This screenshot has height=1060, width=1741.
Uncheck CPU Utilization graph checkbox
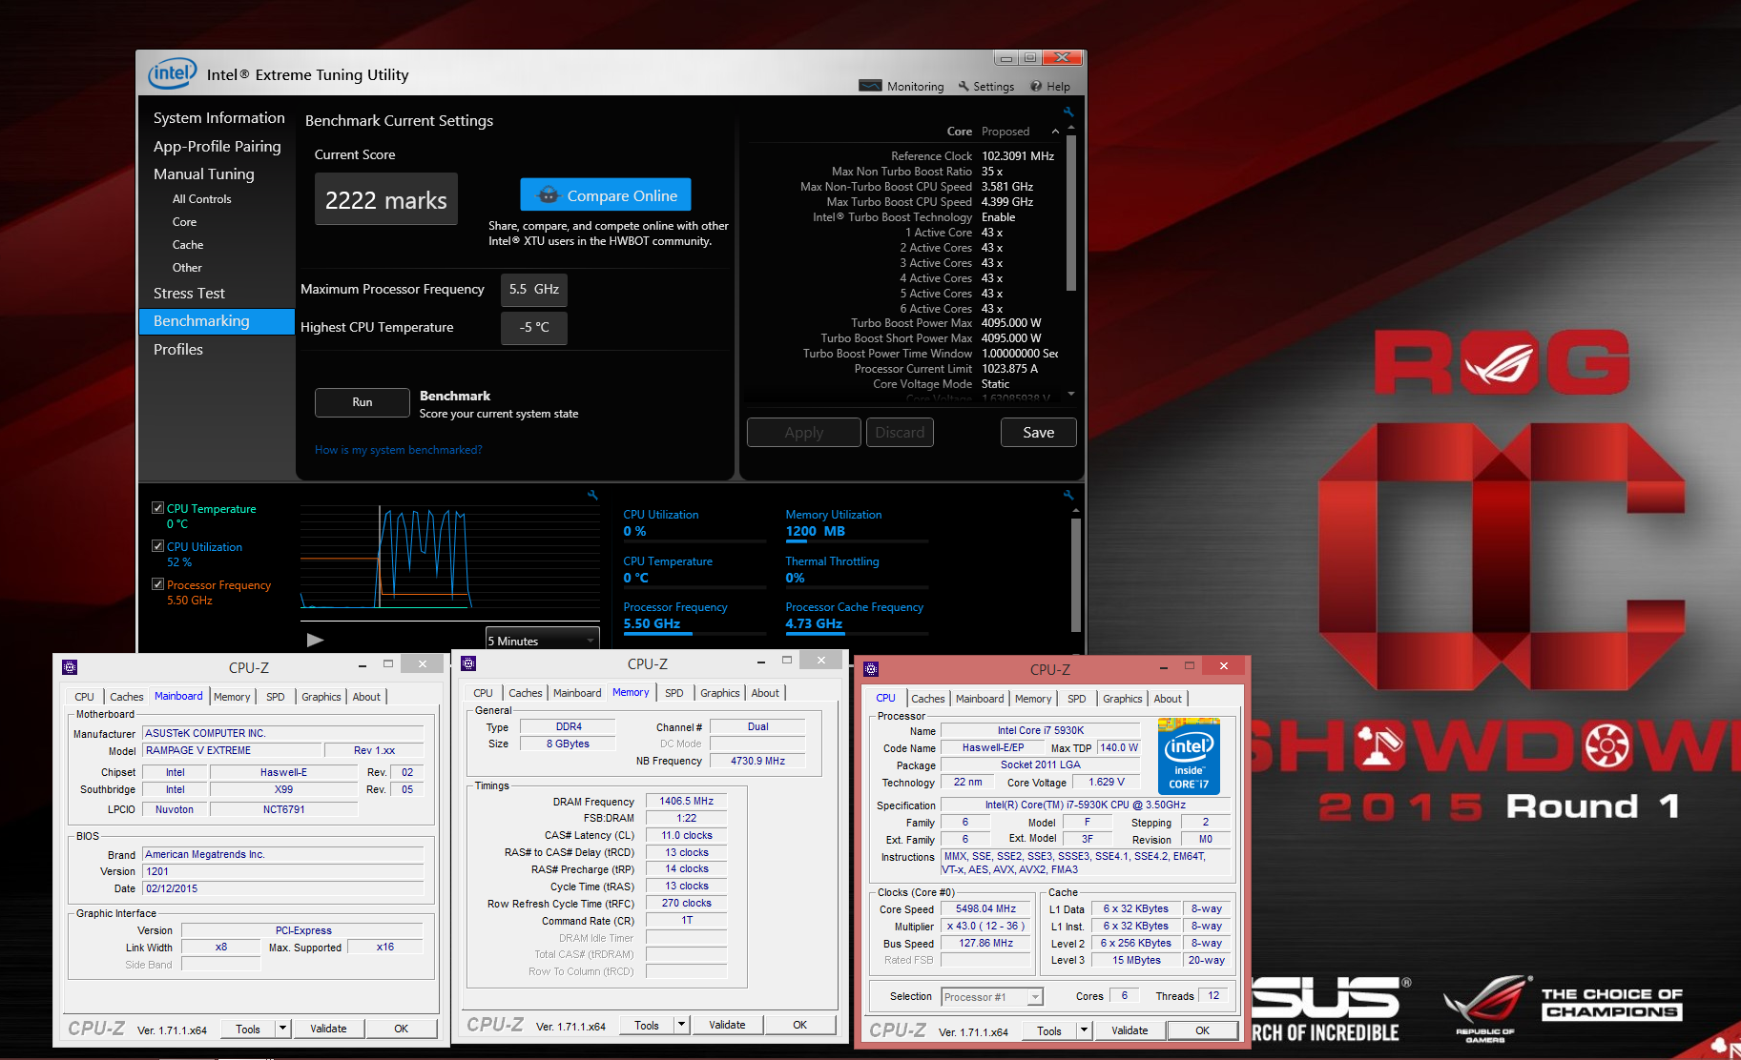[x=157, y=546]
